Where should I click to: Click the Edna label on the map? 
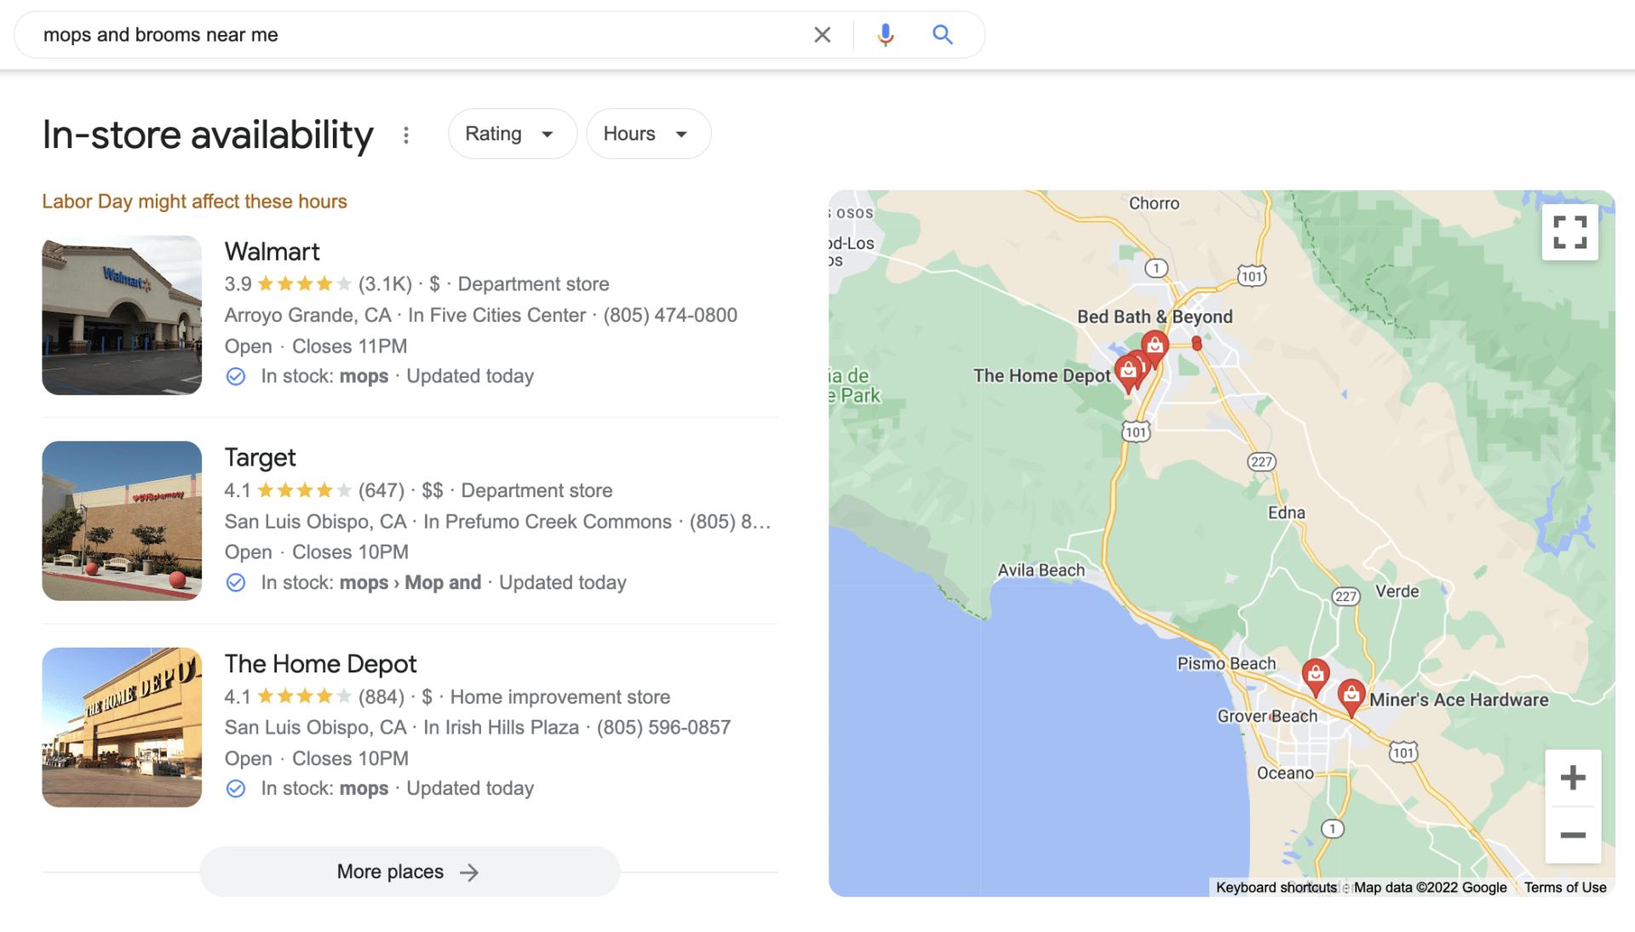tap(1286, 512)
